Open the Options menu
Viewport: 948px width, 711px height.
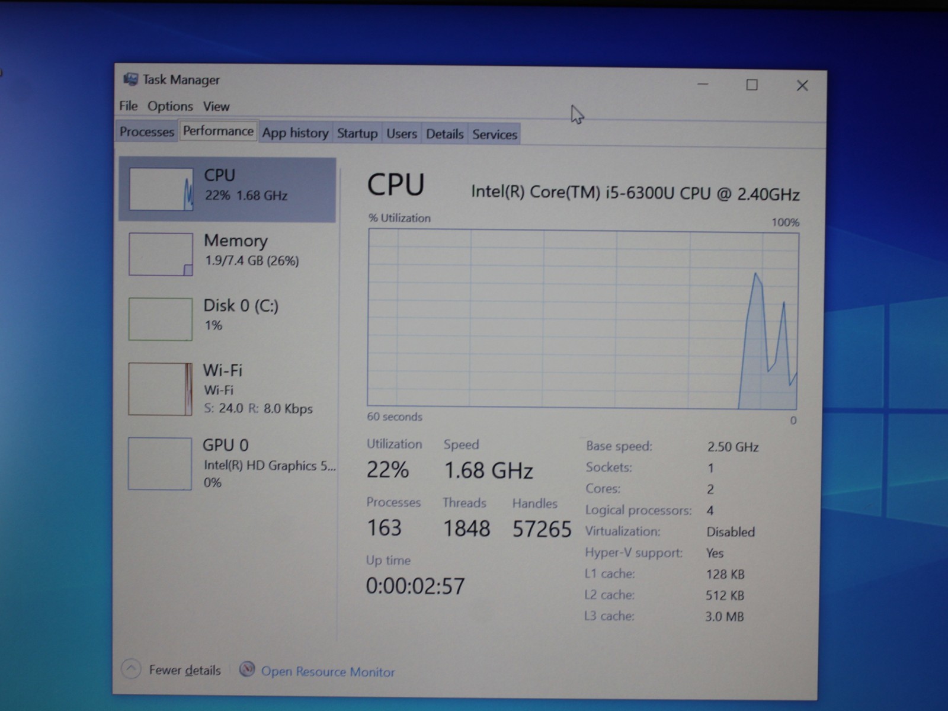pos(170,106)
